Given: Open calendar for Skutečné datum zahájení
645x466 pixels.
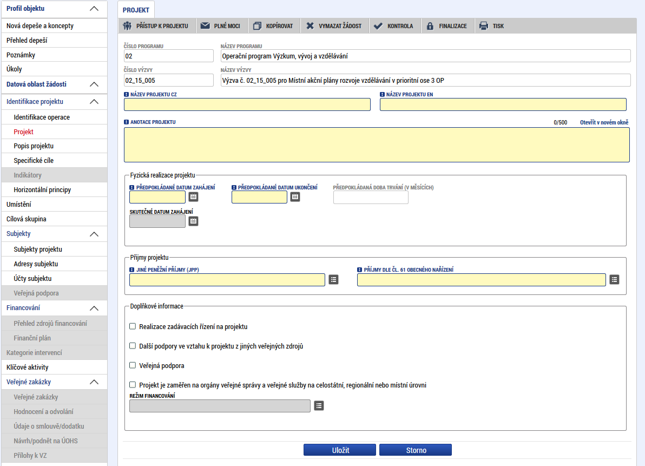Looking at the screenshot, I should click(193, 221).
